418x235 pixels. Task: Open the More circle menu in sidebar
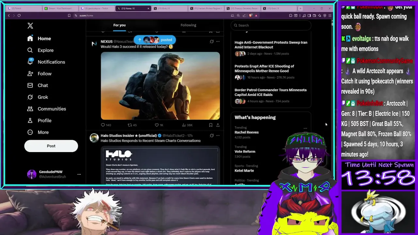coord(30,132)
